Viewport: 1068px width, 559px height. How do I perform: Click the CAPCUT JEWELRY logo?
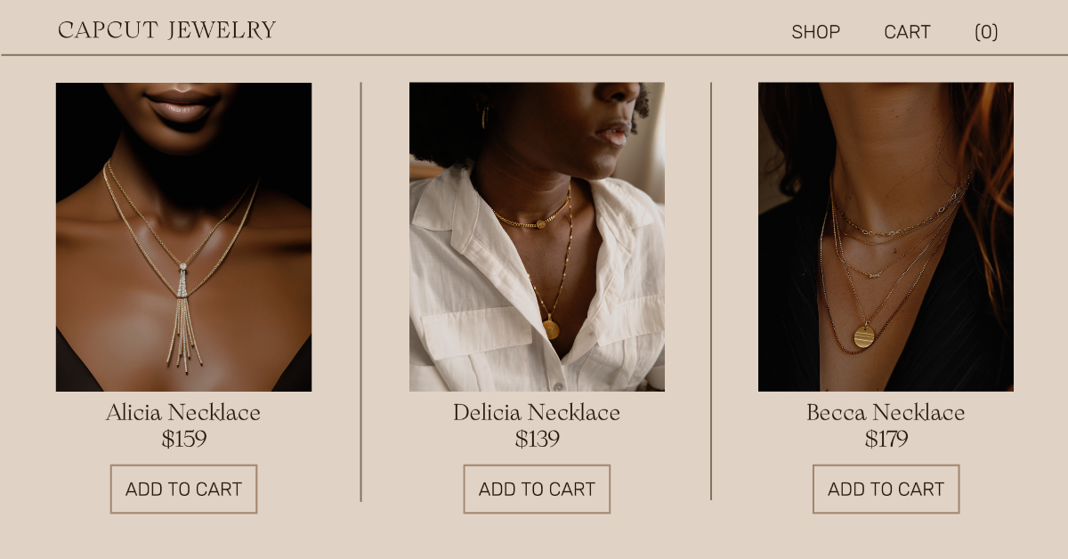coord(167,30)
